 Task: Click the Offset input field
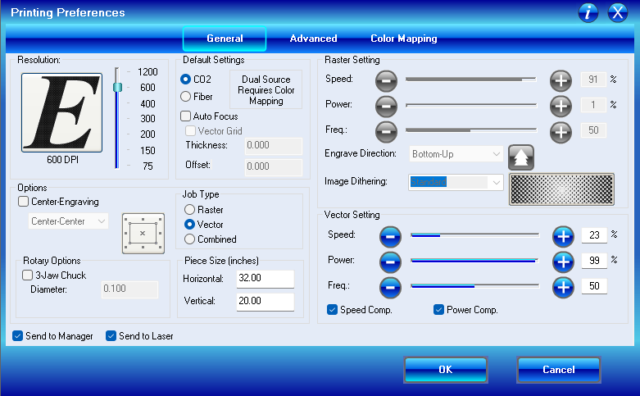coord(274,167)
